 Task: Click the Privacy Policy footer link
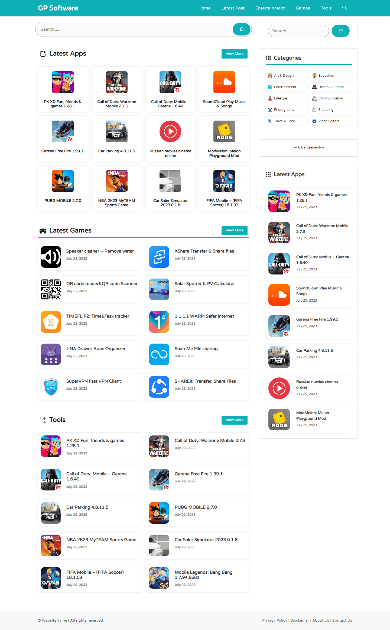(x=275, y=620)
